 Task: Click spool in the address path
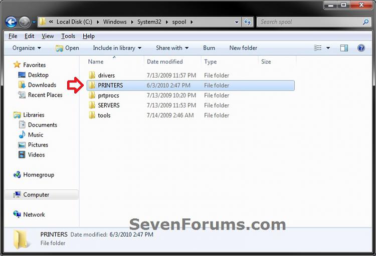(179, 22)
